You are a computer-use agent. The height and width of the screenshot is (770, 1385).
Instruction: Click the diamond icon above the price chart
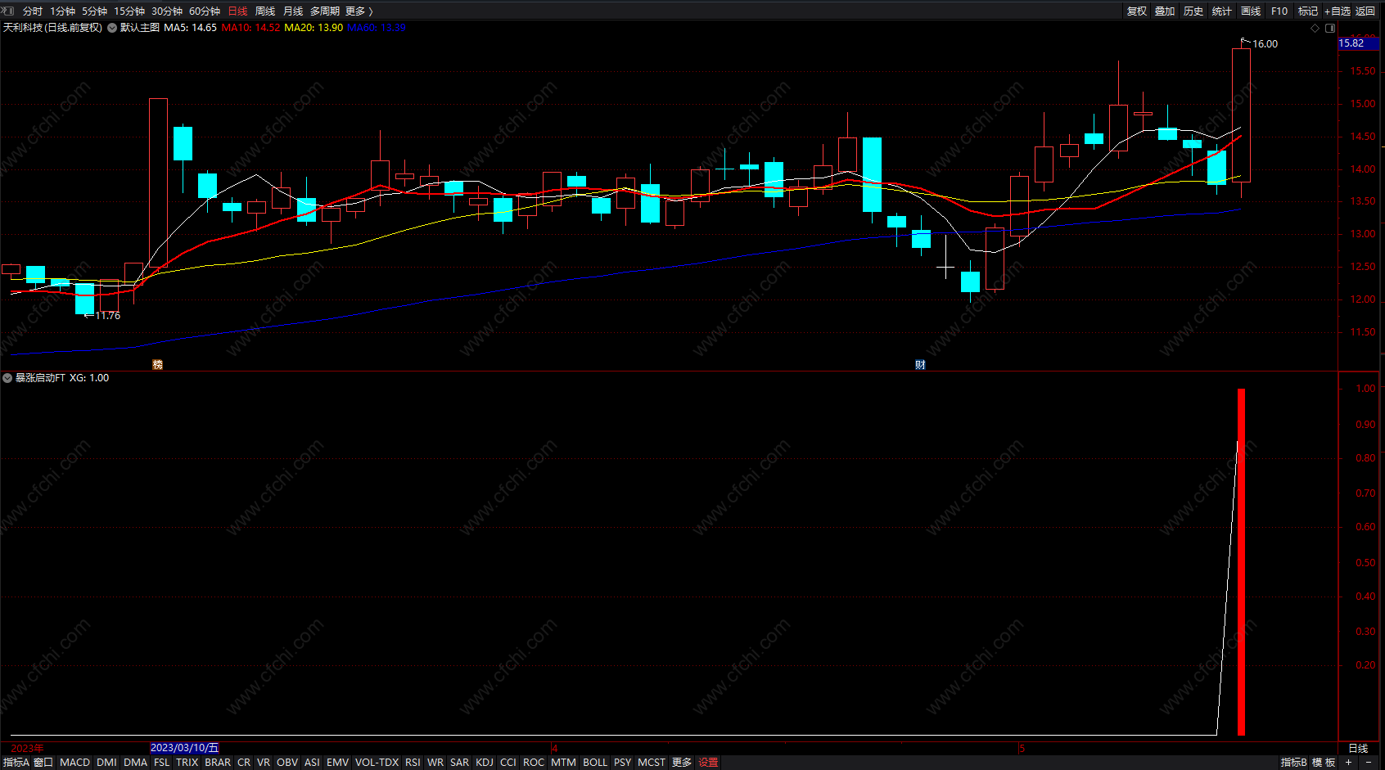coord(1315,28)
